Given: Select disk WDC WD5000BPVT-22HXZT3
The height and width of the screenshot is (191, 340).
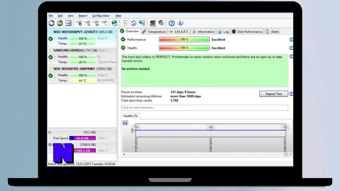Looking at the screenshot, I should (82, 38).
